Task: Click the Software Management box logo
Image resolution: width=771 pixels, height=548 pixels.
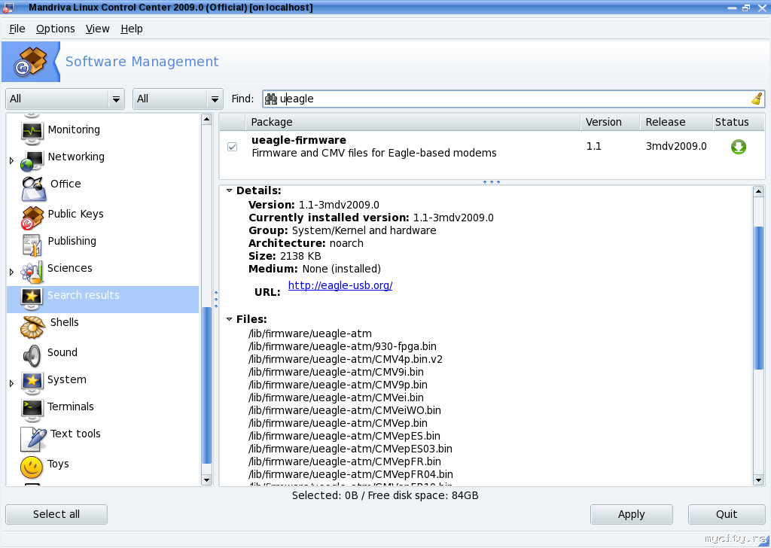Action: pos(29,62)
